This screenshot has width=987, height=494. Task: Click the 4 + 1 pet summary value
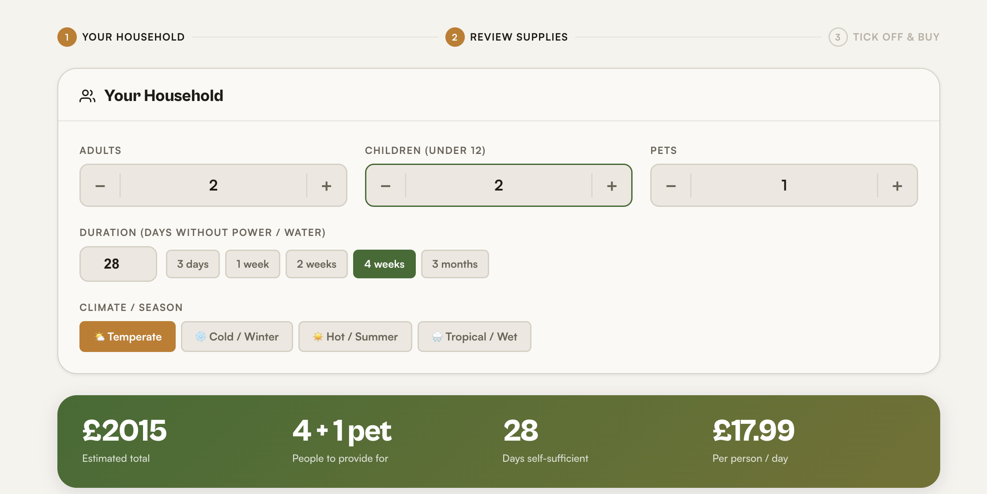point(342,430)
